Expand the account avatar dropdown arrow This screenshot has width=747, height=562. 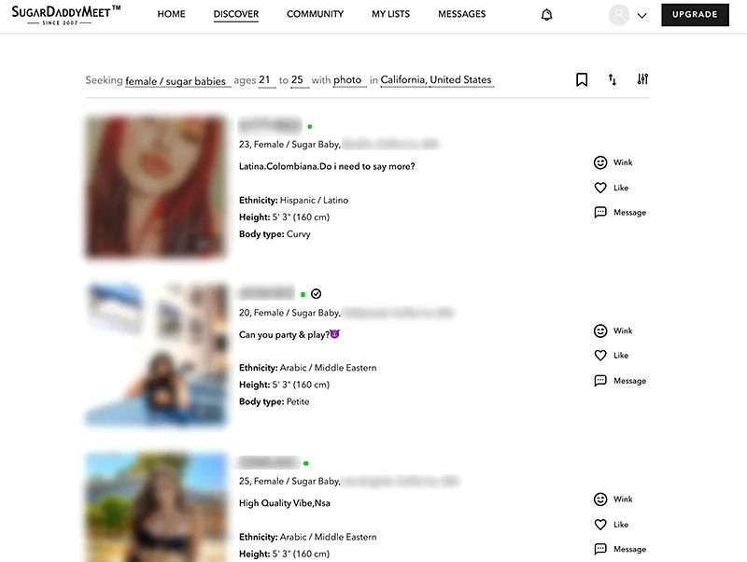tap(641, 16)
